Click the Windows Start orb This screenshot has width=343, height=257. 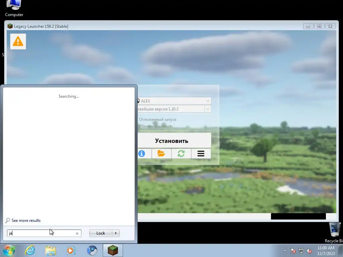click(x=9, y=250)
